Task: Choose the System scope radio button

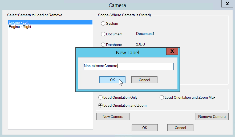Action: click(x=103, y=24)
